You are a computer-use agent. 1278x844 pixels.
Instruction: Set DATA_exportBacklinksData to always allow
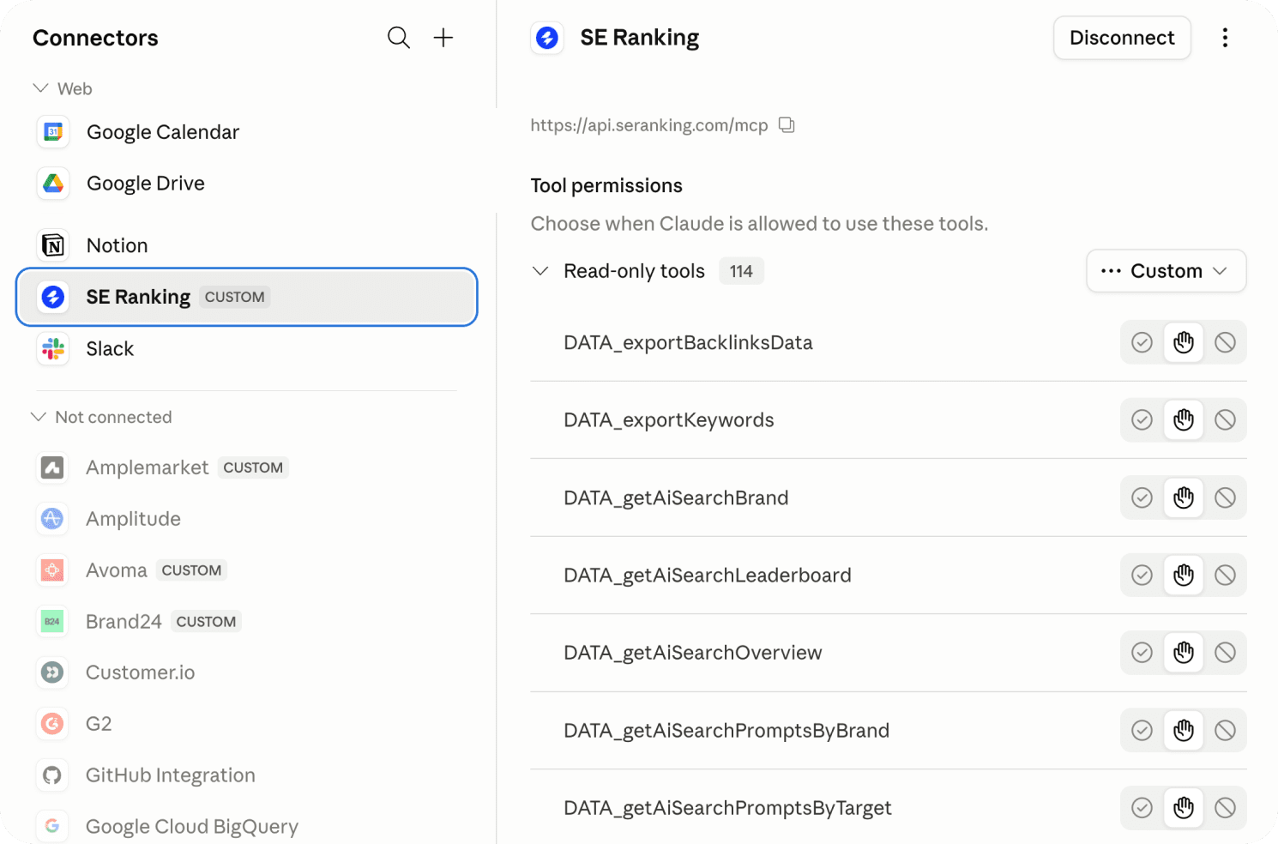tap(1142, 342)
